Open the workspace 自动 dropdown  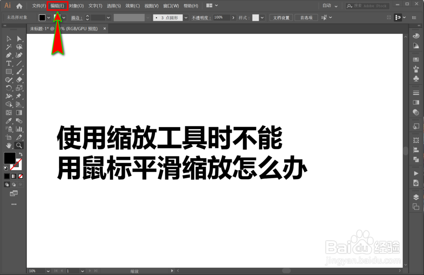(x=330, y=6)
